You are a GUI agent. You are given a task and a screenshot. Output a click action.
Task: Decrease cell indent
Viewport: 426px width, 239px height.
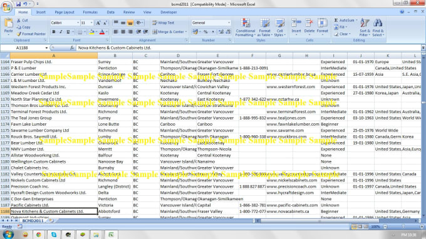138,32
